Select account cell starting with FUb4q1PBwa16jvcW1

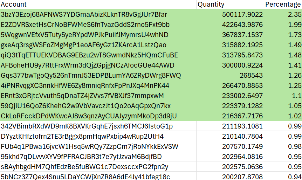[x=98, y=146]
